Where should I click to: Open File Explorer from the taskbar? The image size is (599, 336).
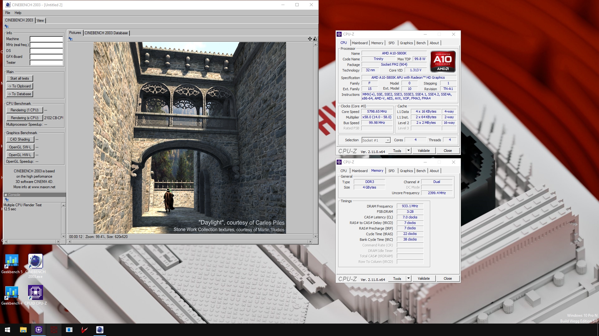click(23, 330)
